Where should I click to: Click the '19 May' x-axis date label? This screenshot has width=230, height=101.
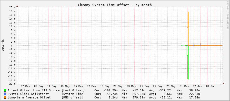pos(105,86)
